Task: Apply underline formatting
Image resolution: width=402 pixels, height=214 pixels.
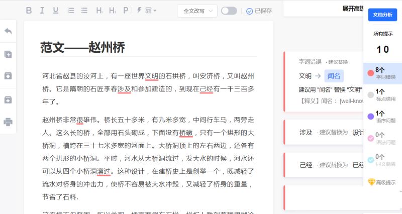Action: pos(55,11)
